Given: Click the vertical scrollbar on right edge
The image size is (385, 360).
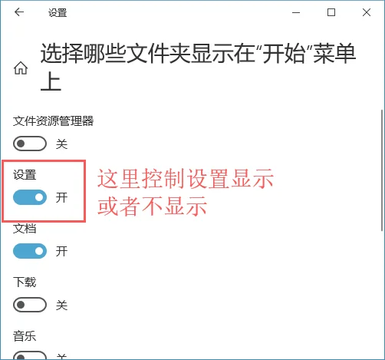Looking at the screenshot, I should click(382, 170).
